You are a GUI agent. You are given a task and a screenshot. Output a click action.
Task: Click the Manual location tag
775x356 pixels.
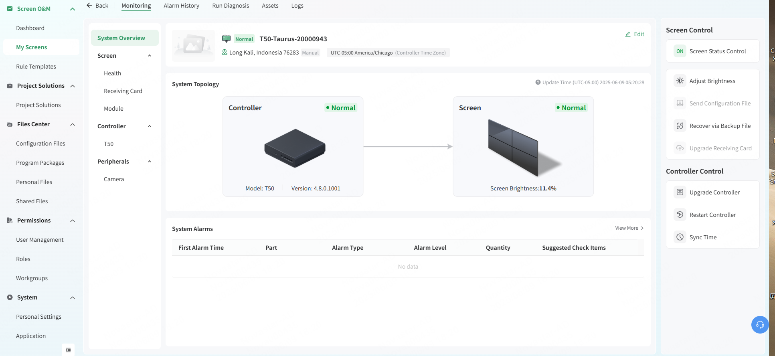click(310, 53)
